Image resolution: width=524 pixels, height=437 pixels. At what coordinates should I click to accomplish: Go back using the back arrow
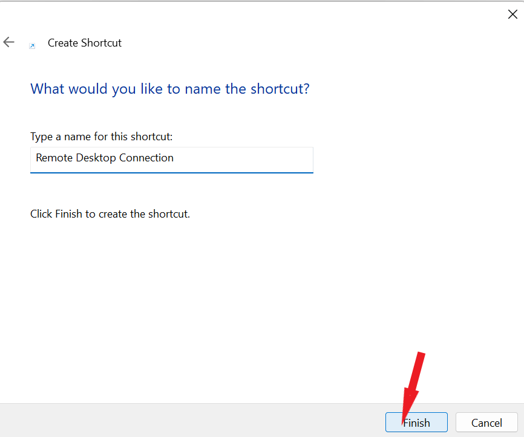[x=8, y=42]
